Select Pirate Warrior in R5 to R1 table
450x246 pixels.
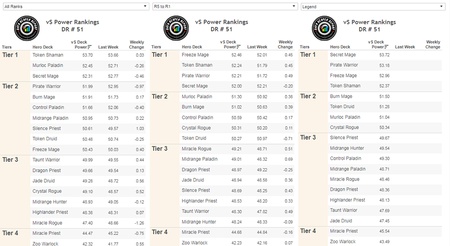[x=196, y=76]
